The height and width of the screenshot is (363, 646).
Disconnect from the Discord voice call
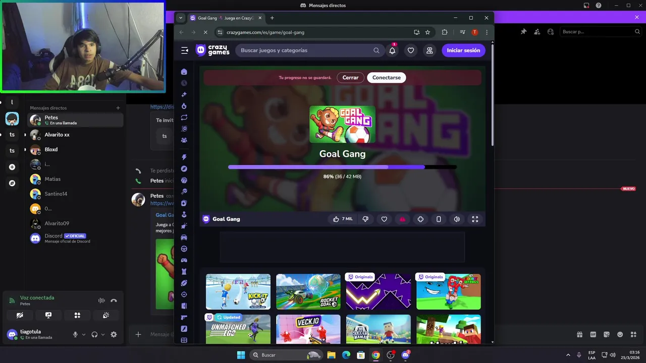point(114,300)
